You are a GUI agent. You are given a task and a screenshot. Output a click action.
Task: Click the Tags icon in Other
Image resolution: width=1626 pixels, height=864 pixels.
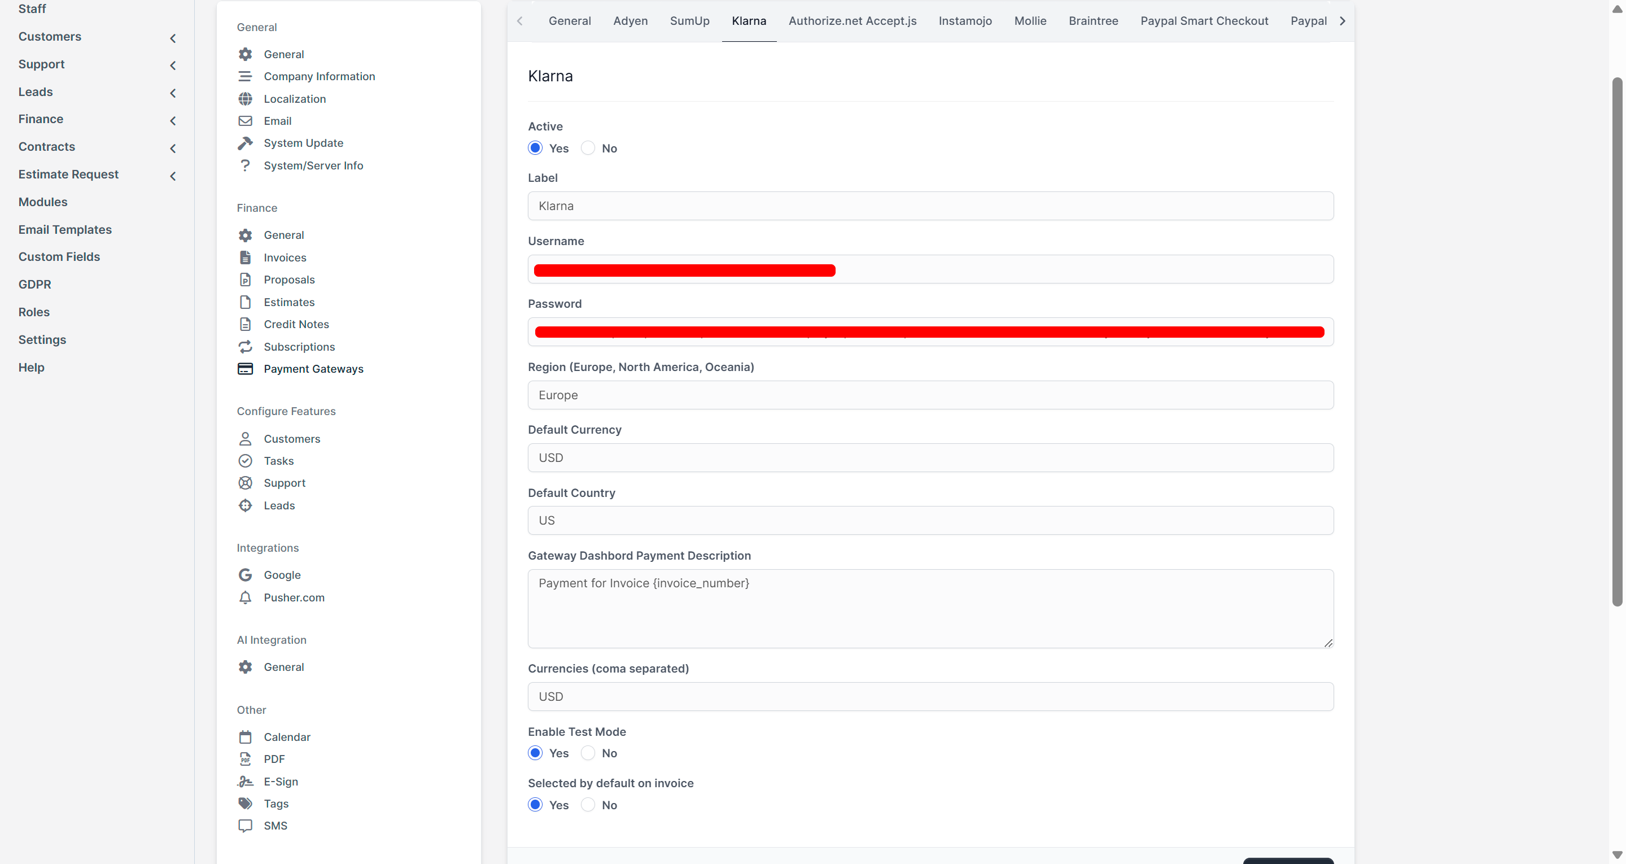pyautogui.click(x=245, y=804)
